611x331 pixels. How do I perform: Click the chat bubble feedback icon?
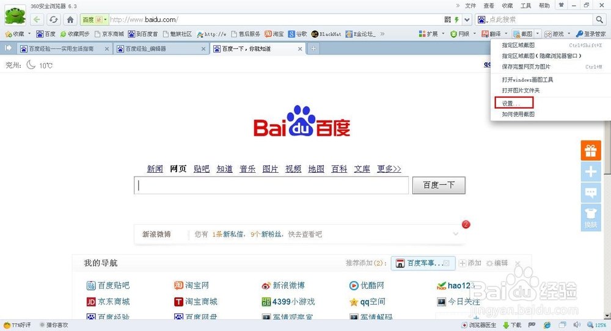click(591, 192)
